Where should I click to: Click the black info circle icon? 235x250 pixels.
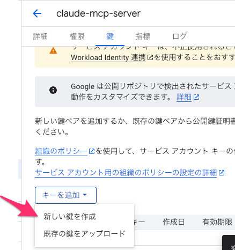53,90
